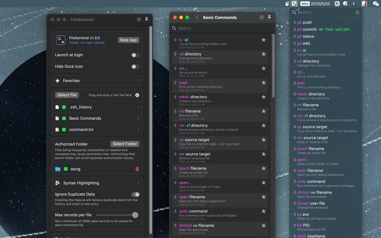Click the magnifier icon in Basic Commands search bar

(174, 28)
